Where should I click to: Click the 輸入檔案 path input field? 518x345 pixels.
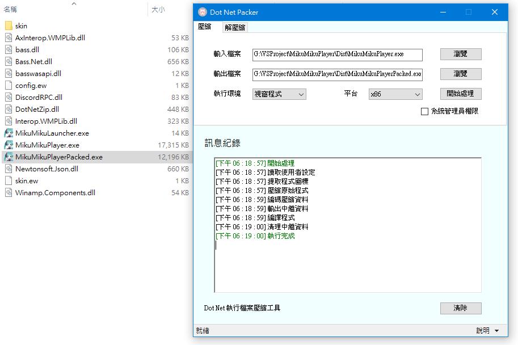click(337, 54)
